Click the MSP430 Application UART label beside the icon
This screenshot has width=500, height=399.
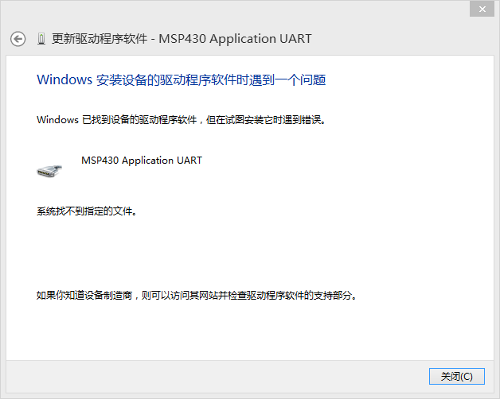[x=142, y=161]
